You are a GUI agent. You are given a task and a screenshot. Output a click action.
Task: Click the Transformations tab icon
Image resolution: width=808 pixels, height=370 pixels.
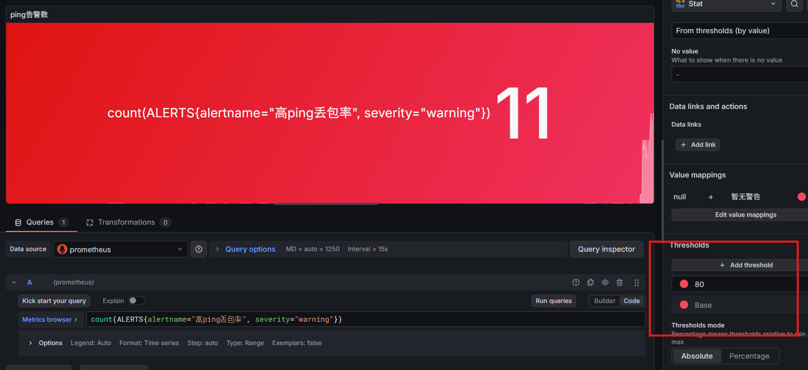[x=89, y=222]
